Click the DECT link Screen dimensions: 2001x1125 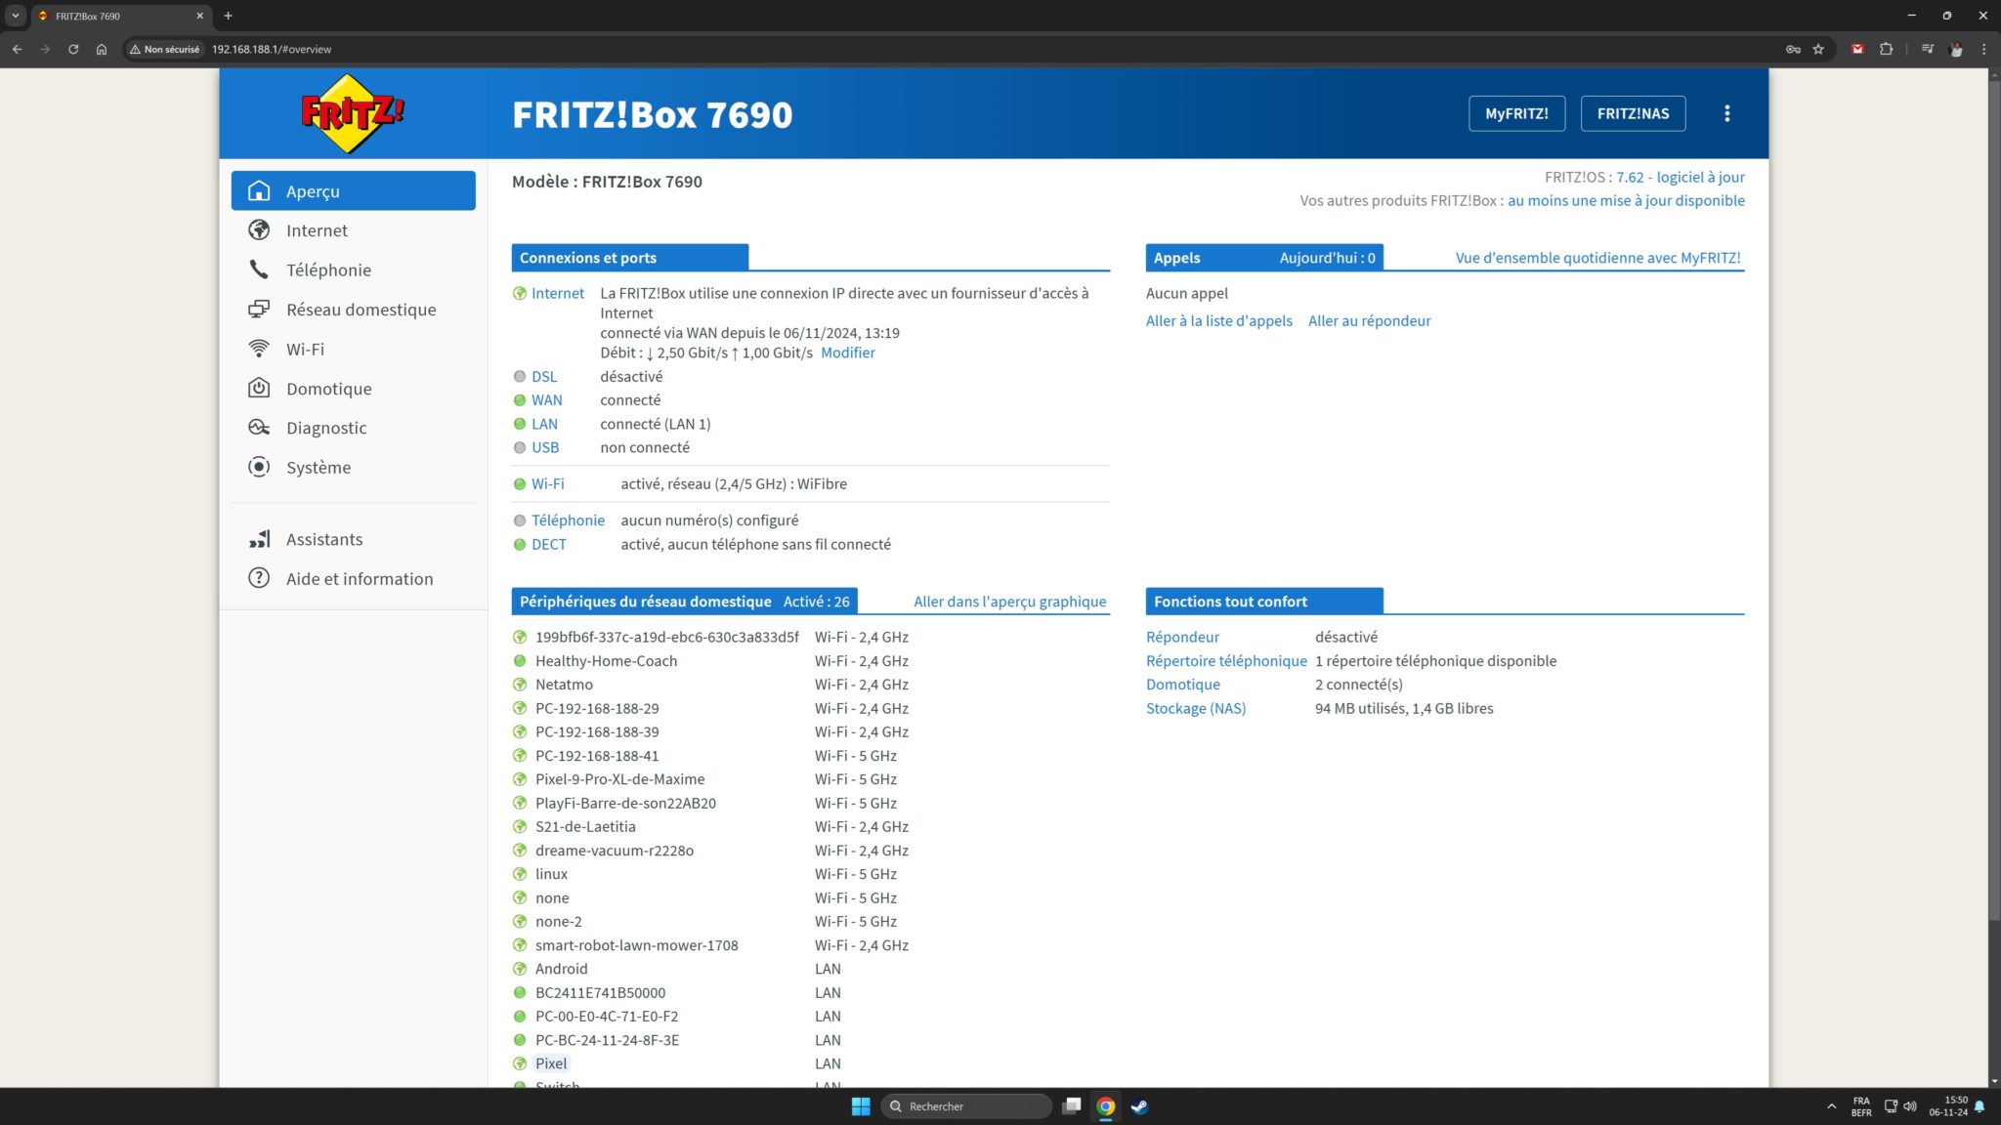548,544
